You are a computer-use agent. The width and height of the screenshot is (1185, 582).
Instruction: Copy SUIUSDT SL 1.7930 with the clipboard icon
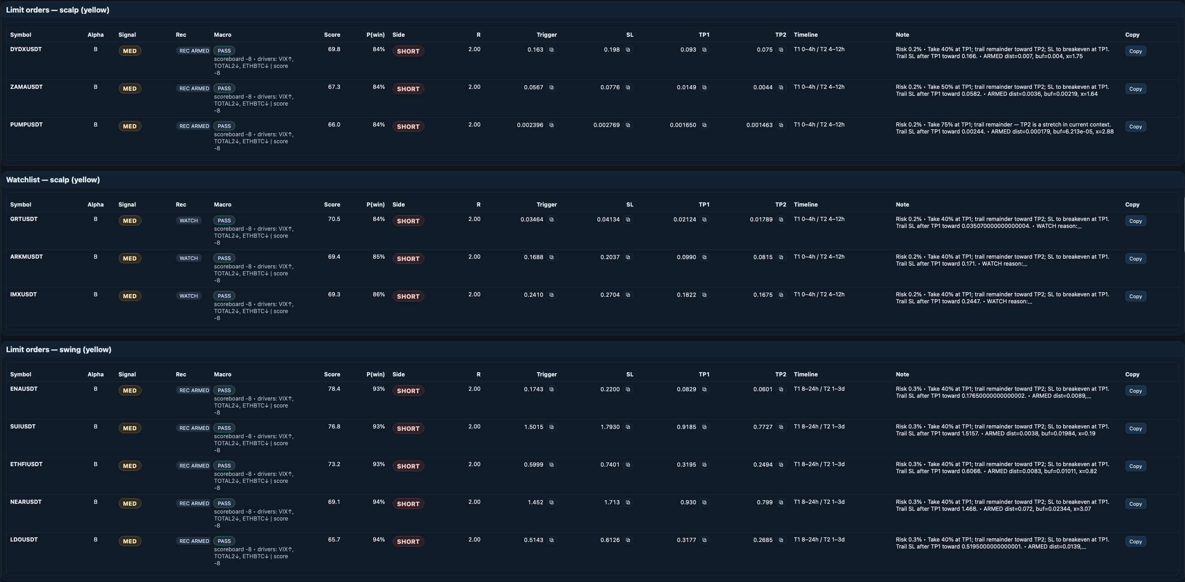pyautogui.click(x=628, y=427)
